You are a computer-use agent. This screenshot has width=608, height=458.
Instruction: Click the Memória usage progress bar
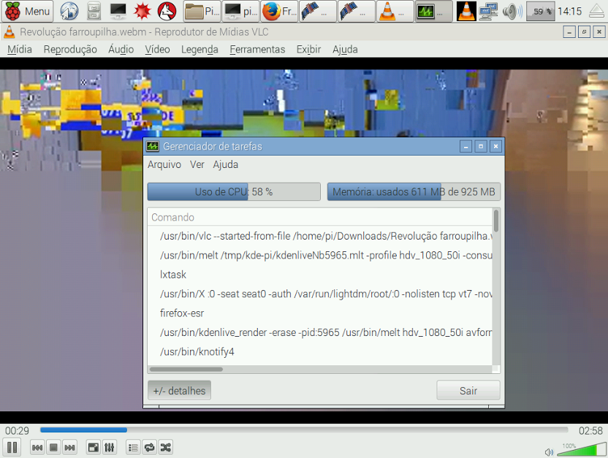(414, 191)
